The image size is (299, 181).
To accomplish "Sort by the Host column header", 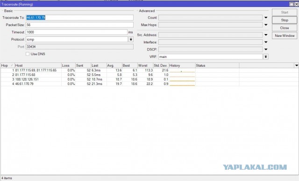I will [38, 65].
